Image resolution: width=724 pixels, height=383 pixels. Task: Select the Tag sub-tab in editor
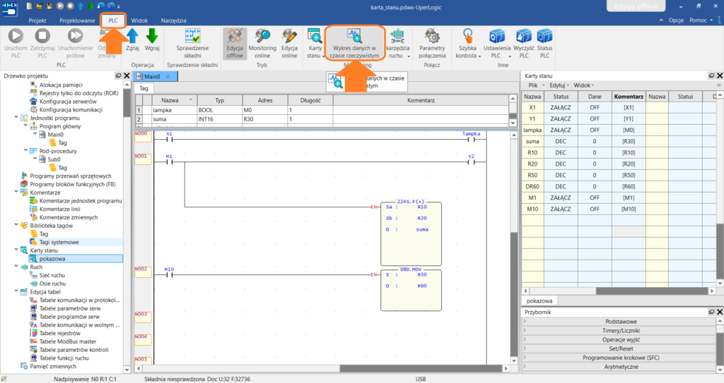pyautogui.click(x=144, y=88)
